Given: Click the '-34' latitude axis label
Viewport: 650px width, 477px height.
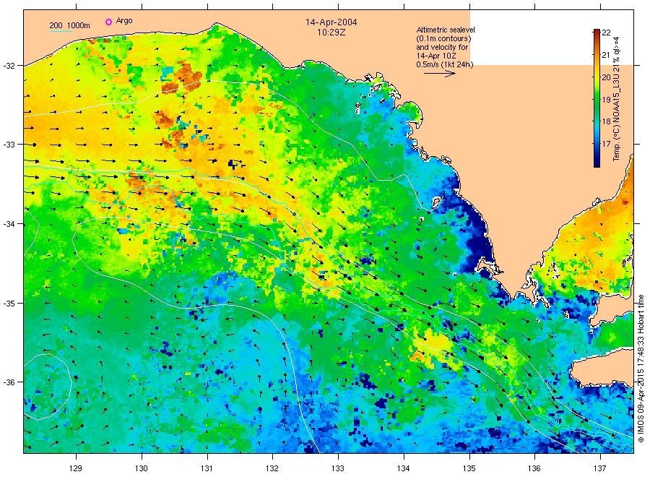Looking at the screenshot, I should (9, 224).
